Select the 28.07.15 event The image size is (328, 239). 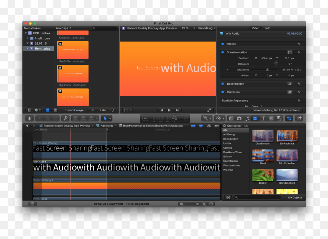point(38,43)
